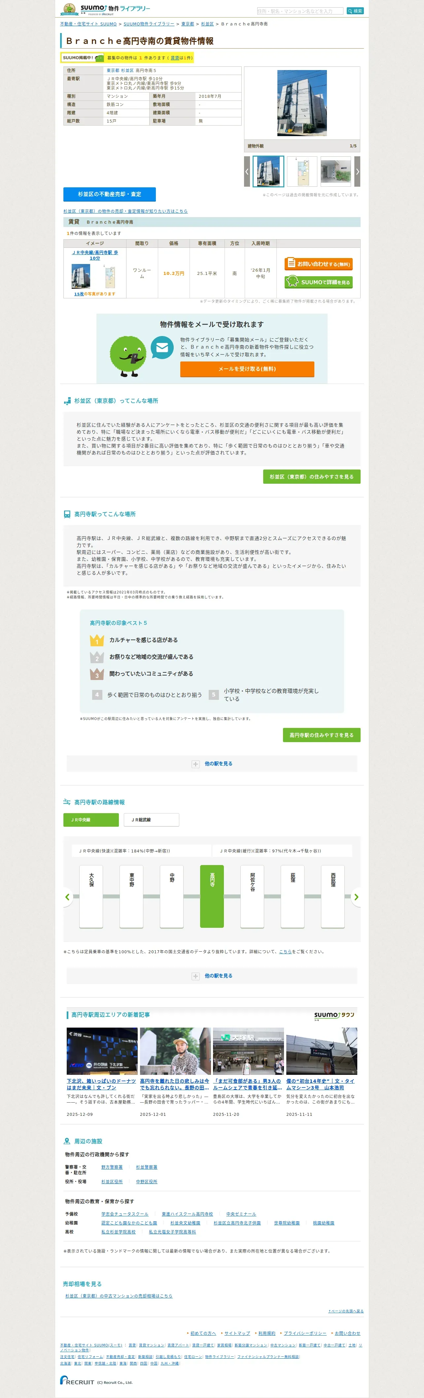Image resolution: width=424 pixels, height=1398 pixels.
Task: Select the ＪＲ総武線 route tab
Action: pyautogui.click(x=151, y=819)
